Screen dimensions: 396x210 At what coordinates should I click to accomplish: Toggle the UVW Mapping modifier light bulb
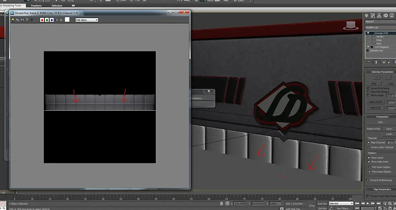pos(368,47)
